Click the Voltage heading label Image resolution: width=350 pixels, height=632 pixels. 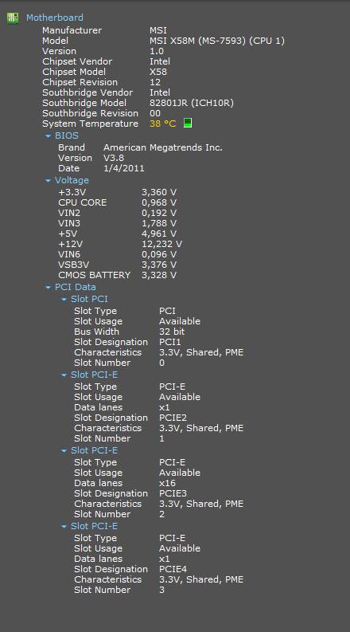[72, 180]
